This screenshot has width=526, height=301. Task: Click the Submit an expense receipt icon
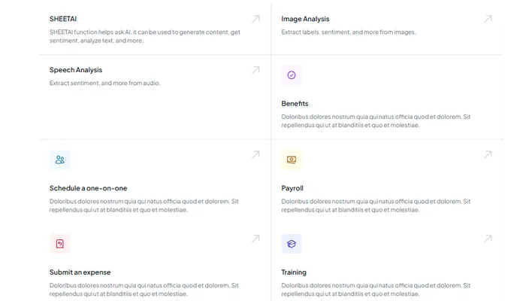[x=60, y=244]
